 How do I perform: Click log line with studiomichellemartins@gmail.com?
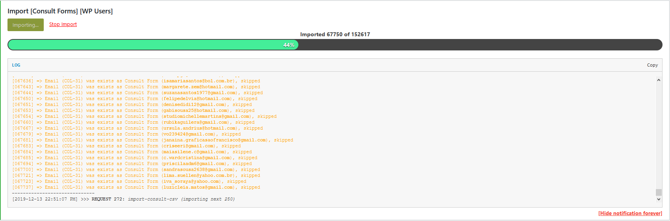pyautogui.click(x=144, y=117)
